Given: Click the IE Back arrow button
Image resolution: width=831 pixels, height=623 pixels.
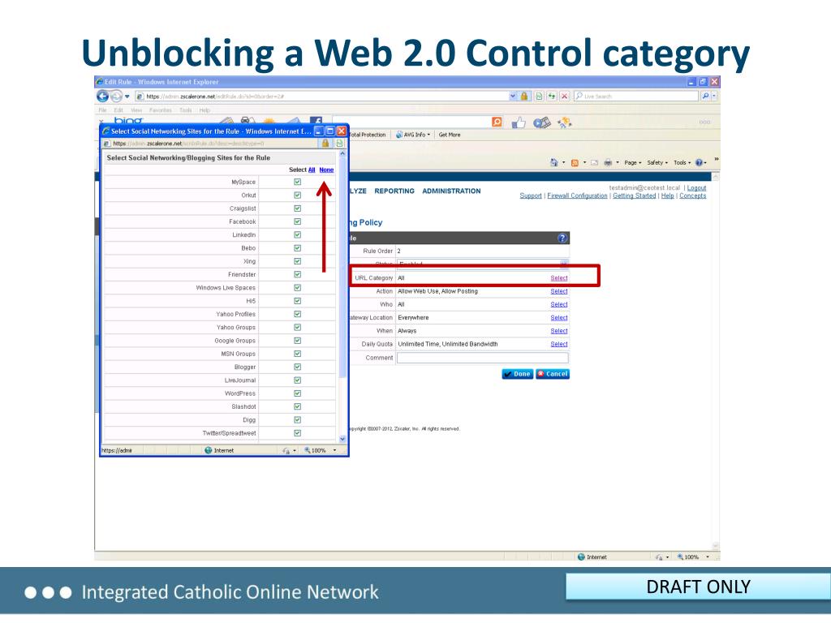Looking at the screenshot, I should (102, 96).
